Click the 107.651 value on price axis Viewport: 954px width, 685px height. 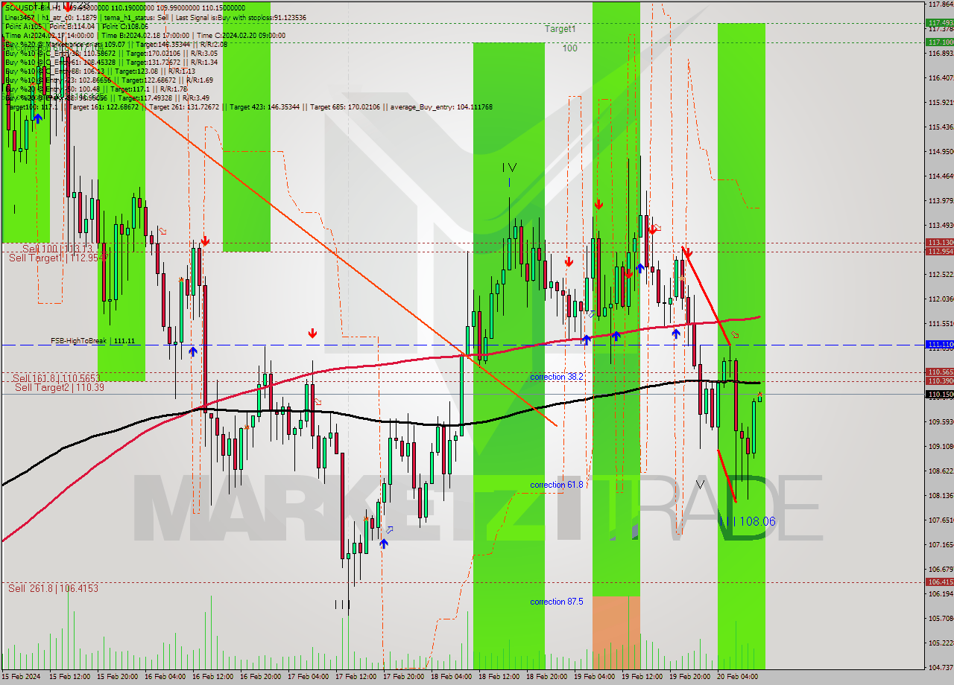(941, 520)
